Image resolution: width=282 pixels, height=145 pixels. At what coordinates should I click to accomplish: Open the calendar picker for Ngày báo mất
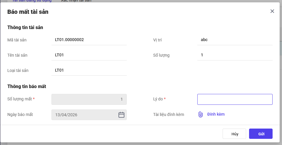pyautogui.click(x=121, y=115)
